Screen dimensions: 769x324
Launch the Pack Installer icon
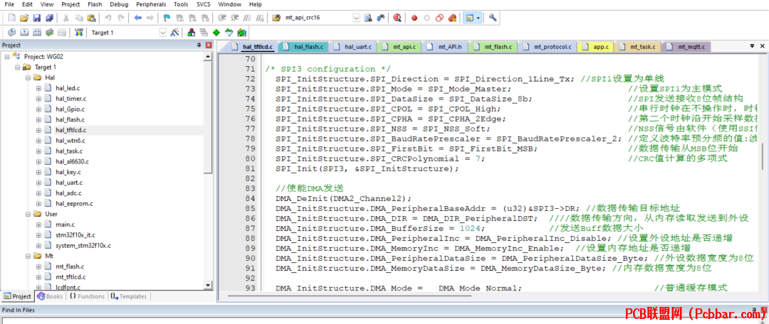click(x=241, y=33)
